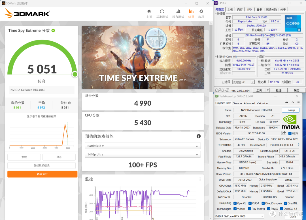
Task: Click the GPU-Z BIOS export share icon
Action: click(x=283, y=133)
